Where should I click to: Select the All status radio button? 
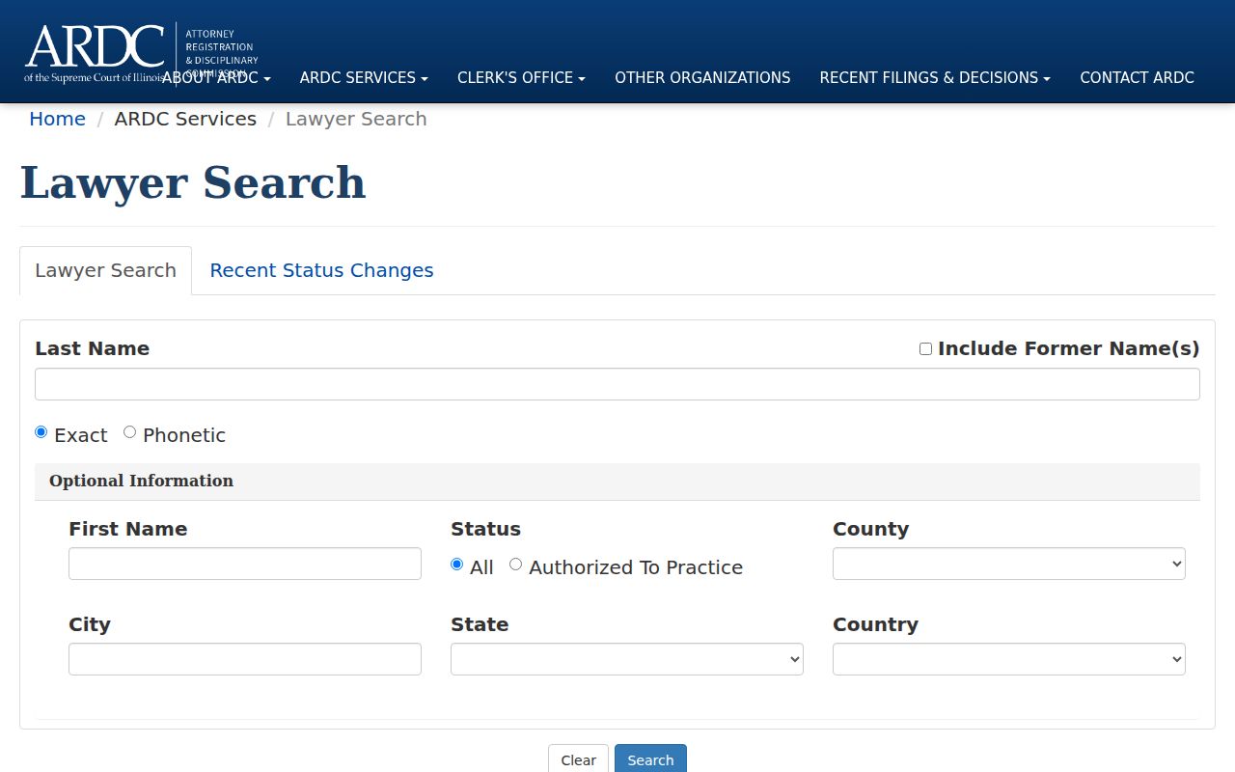click(456, 565)
